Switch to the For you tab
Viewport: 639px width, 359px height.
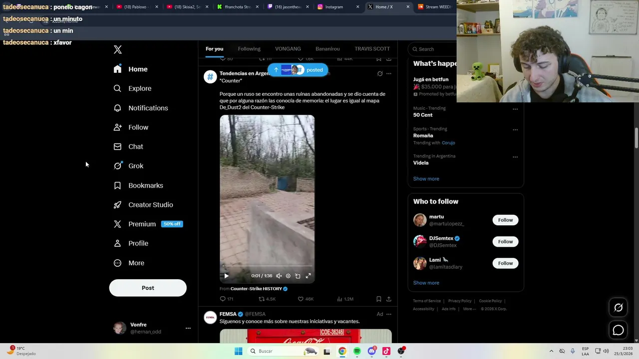coord(214,49)
